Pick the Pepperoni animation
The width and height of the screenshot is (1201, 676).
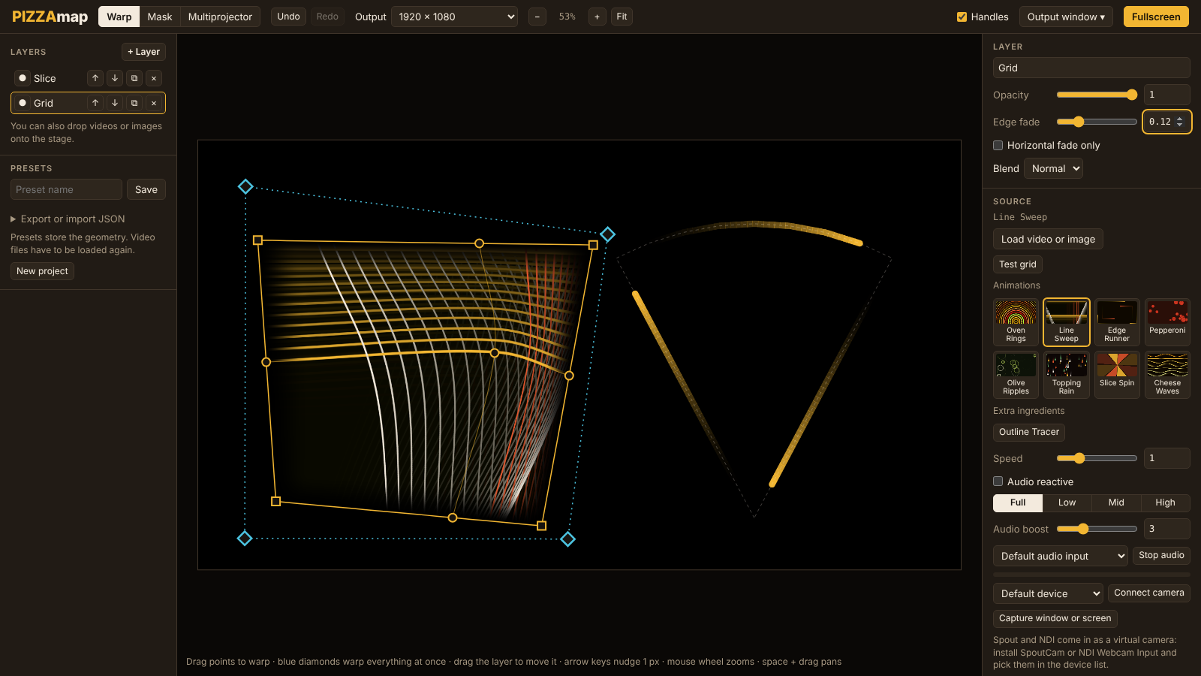click(1167, 322)
